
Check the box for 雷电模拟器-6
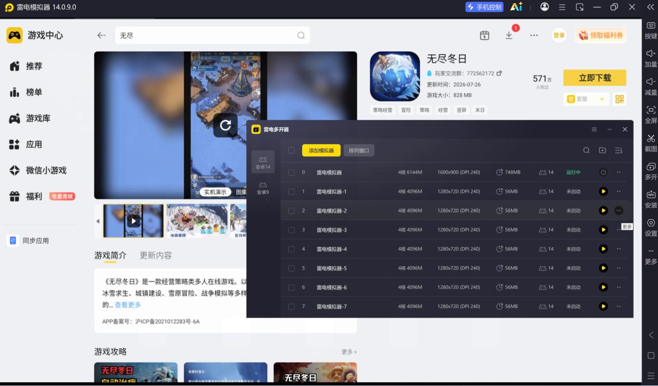point(291,287)
